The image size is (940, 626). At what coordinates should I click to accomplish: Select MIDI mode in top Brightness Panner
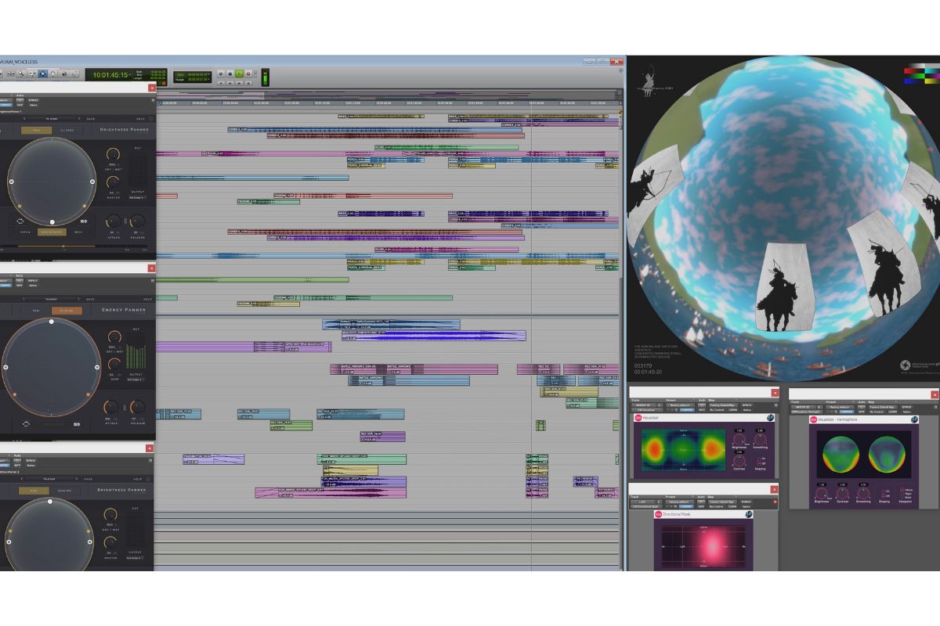click(x=79, y=232)
